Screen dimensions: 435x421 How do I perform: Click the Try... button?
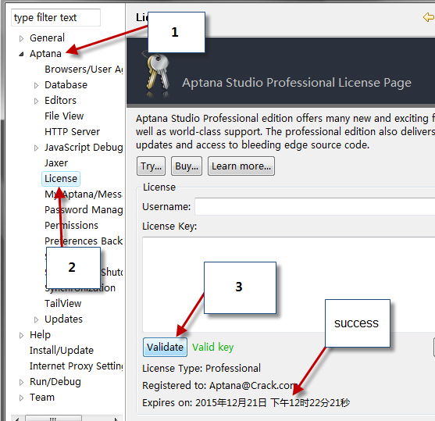pyautogui.click(x=151, y=166)
